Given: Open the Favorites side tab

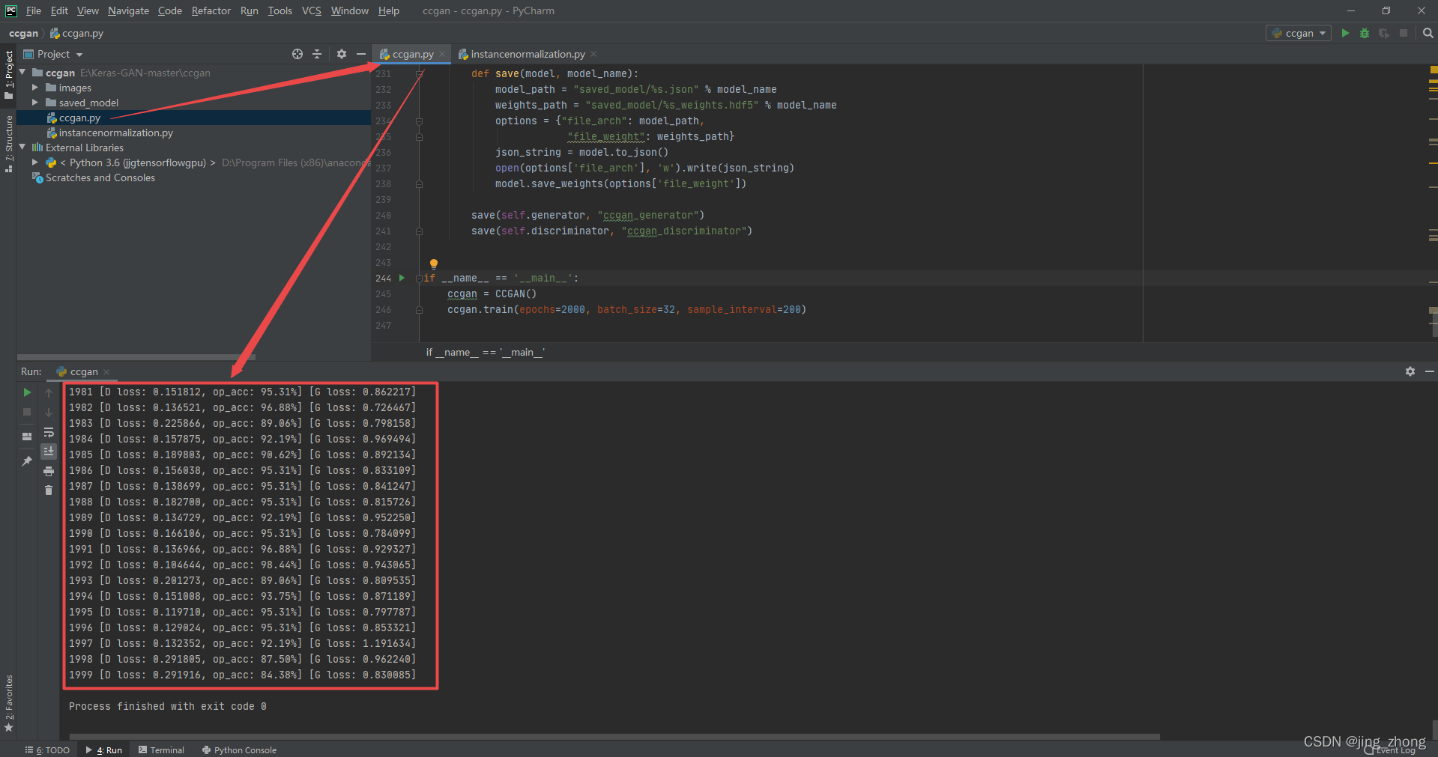Looking at the screenshot, I should [8, 704].
